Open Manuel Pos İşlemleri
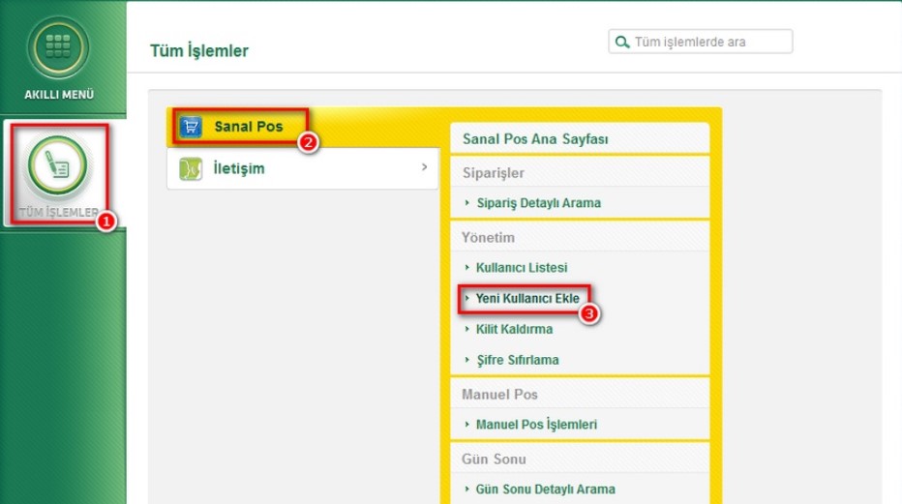Image resolution: width=902 pixels, height=504 pixels. coord(536,425)
